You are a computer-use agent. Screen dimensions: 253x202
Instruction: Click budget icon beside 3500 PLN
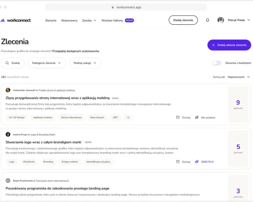tap(196, 162)
